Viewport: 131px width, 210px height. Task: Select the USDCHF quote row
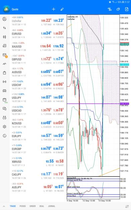click(x=38, y=85)
